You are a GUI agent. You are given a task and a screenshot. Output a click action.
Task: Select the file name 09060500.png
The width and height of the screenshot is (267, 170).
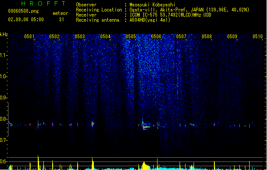pyautogui.click(x=23, y=11)
